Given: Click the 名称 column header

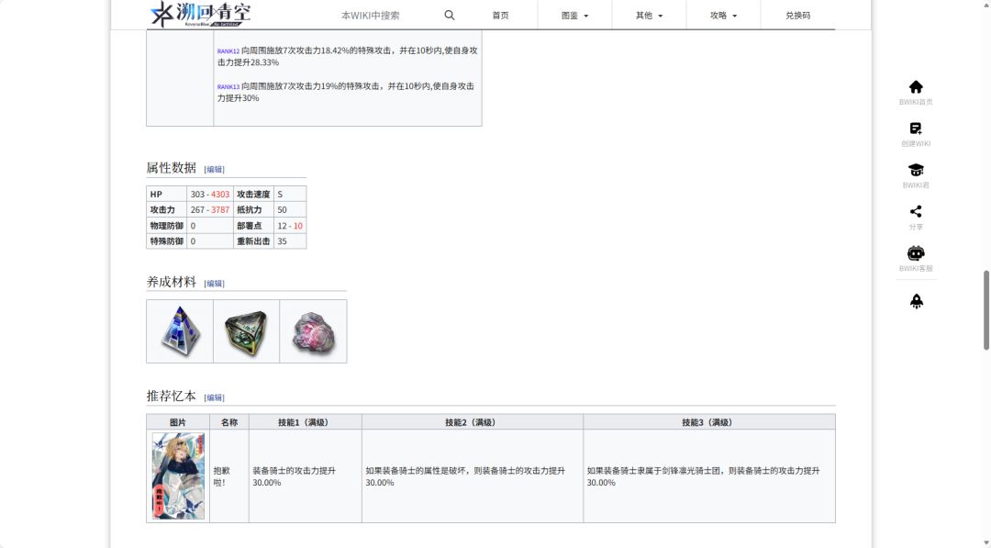Looking at the screenshot, I should (x=229, y=422).
